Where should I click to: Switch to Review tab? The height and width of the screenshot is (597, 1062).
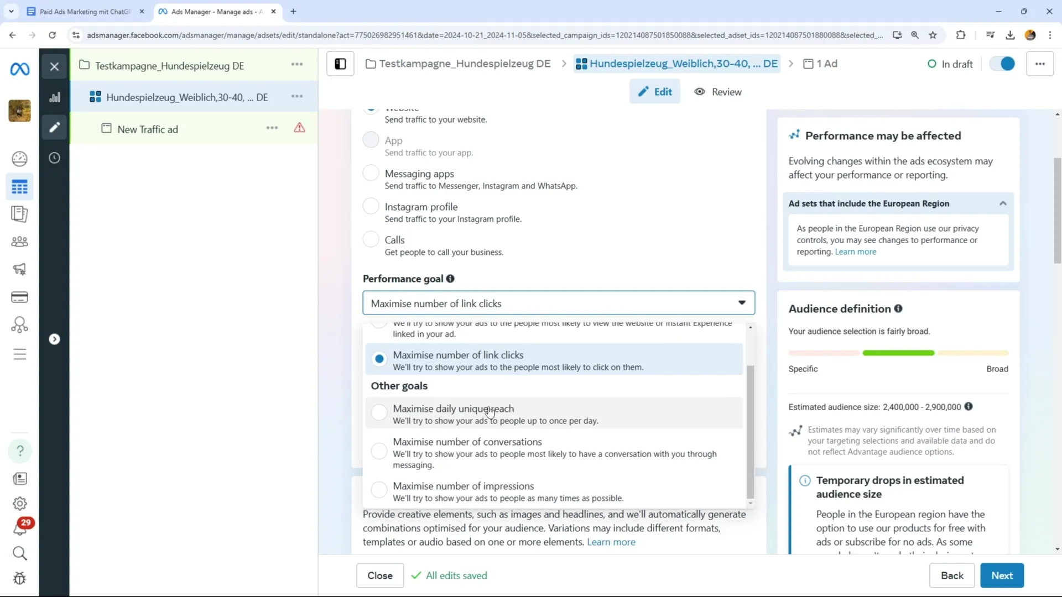pyautogui.click(x=718, y=92)
